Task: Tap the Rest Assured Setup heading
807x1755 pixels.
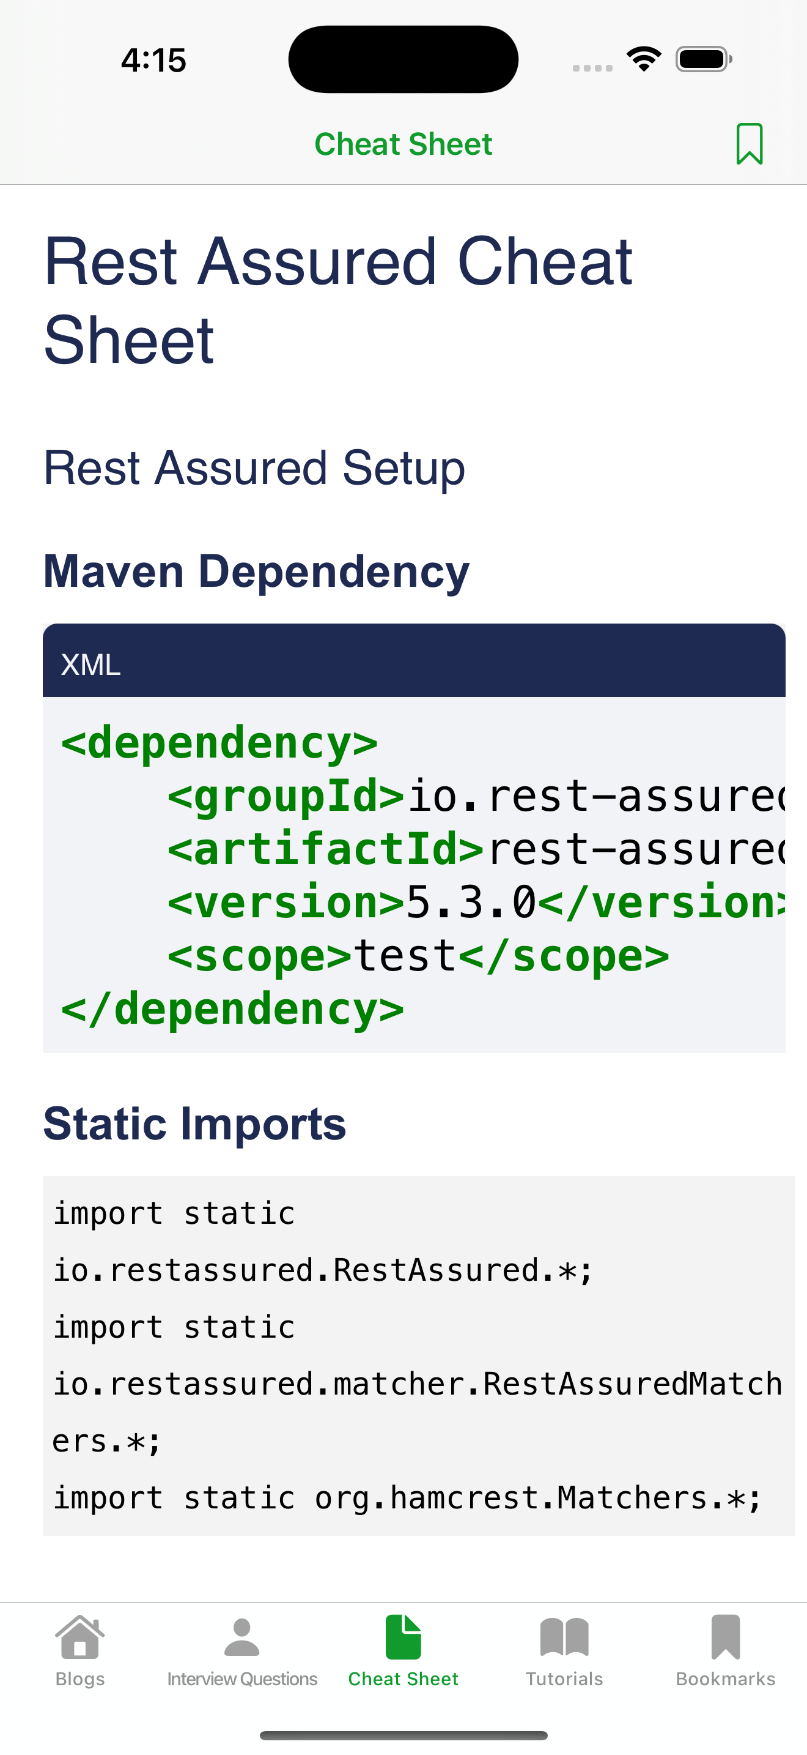Action: point(254,468)
